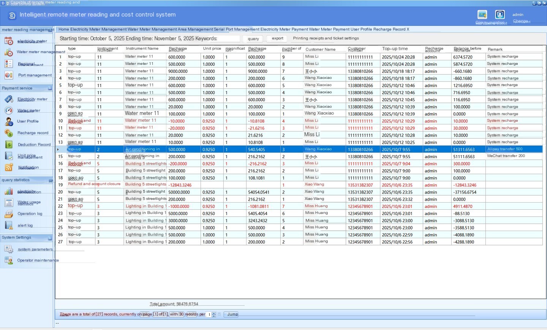Image resolution: width=547 pixels, height=330 pixels.
Task: Open User Profile sidebar icon
Action: 8,121
